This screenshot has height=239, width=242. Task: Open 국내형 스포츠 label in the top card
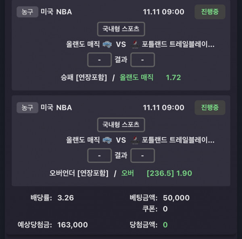121,29
